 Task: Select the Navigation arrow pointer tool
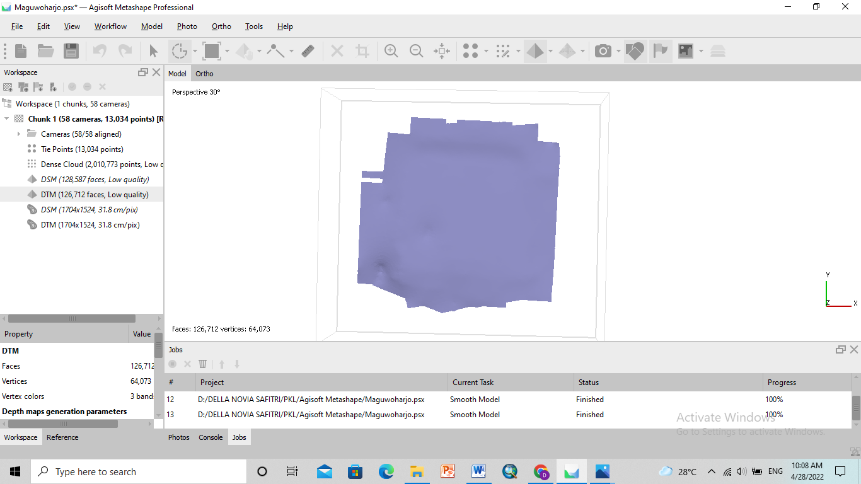click(x=153, y=51)
